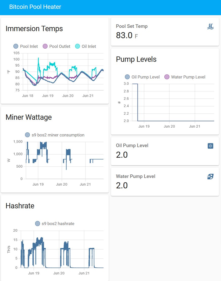Click the Oil Inlet cyan legend circle
221x281 pixels.
[77, 46]
